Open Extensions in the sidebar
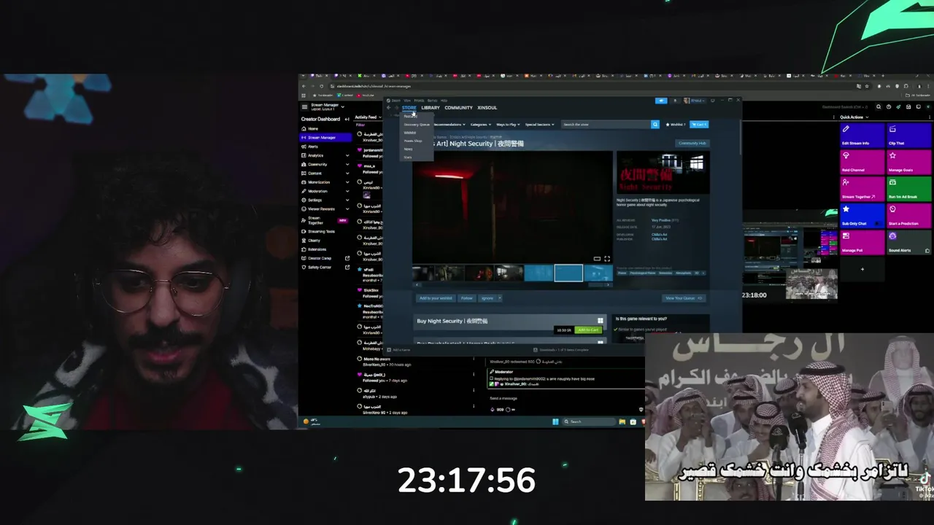 coord(317,249)
